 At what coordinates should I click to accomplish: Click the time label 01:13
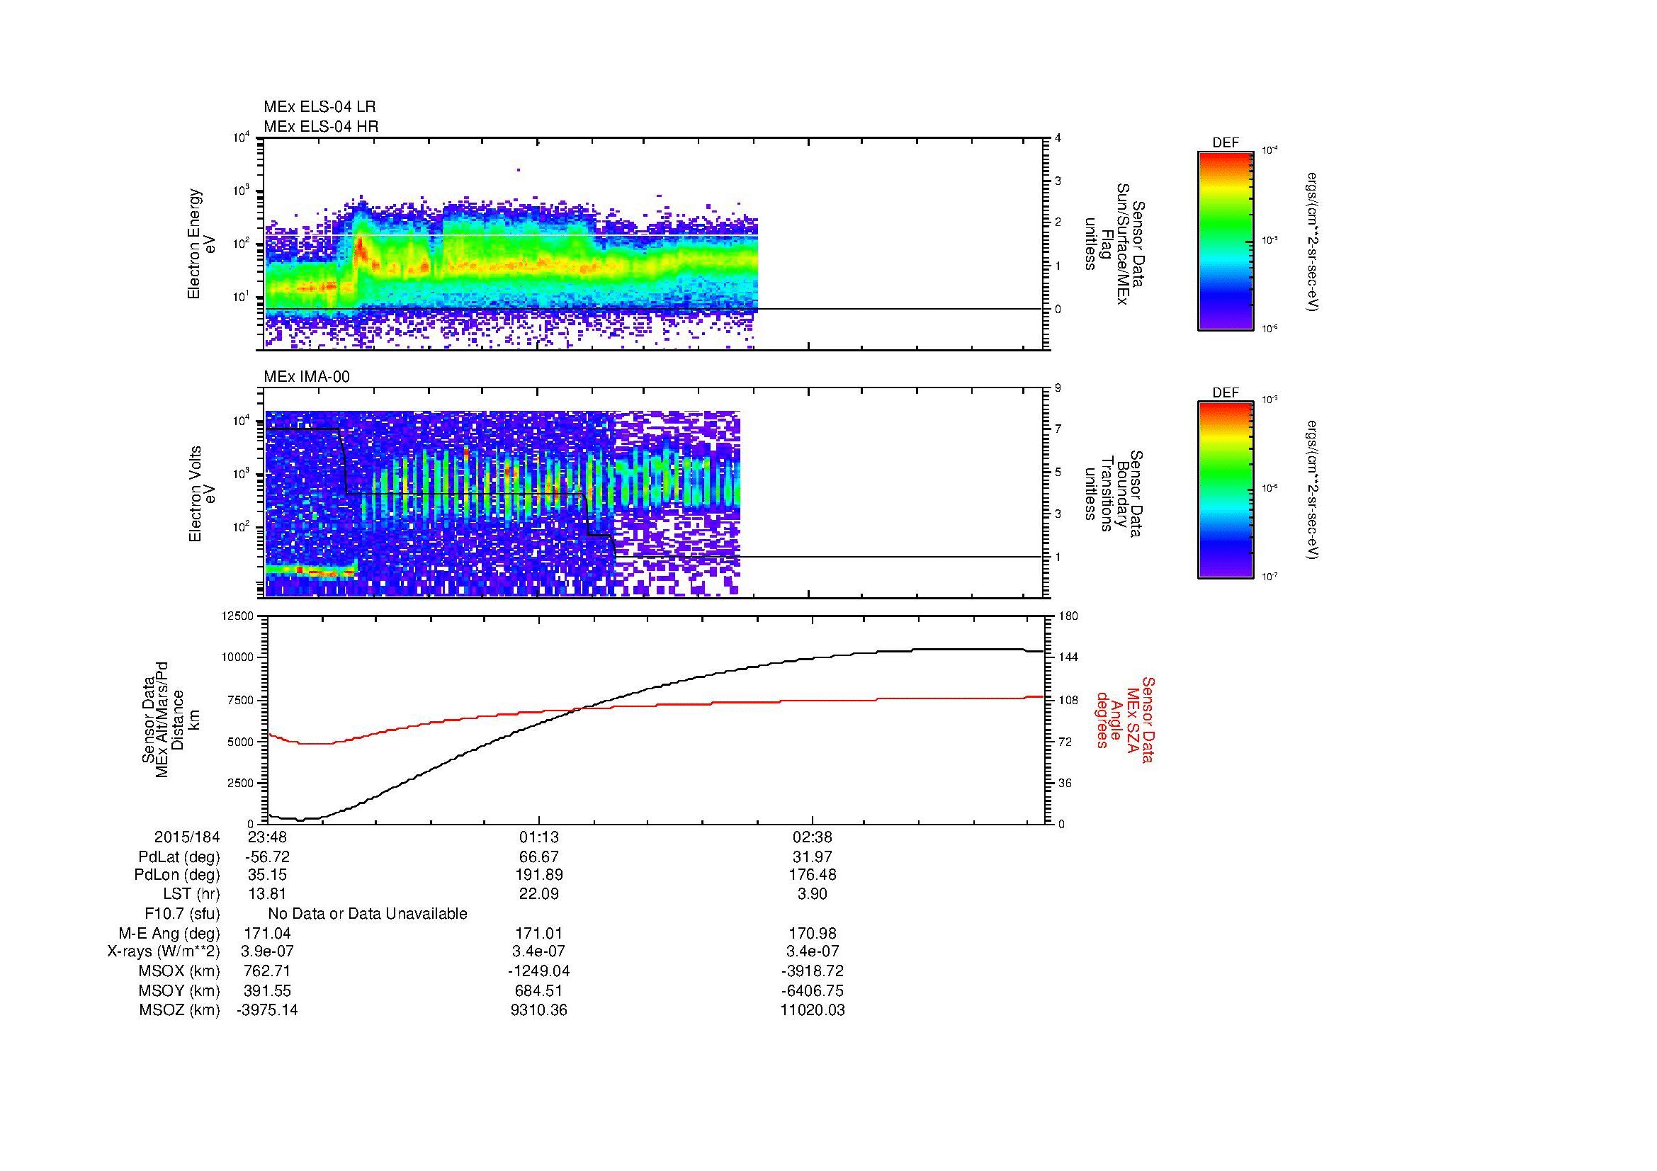pos(538,837)
